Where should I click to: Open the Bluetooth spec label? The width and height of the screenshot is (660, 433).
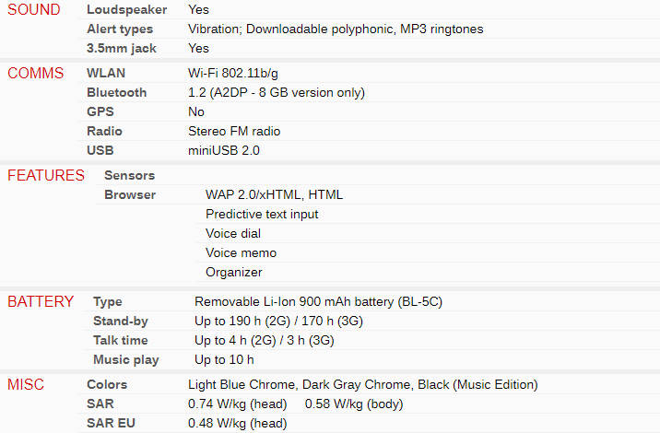(x=116, y=92)
